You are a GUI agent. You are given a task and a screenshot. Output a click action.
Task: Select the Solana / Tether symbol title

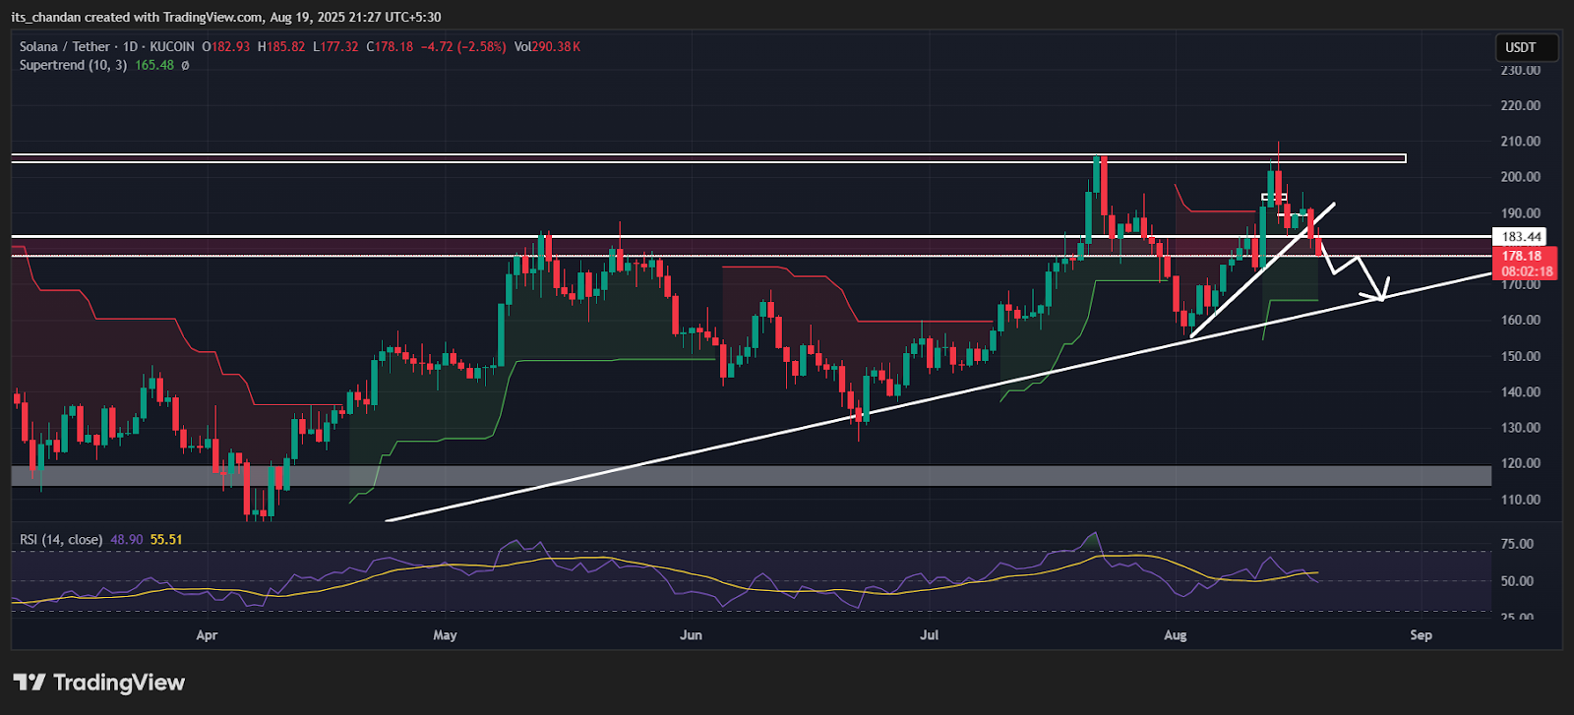pos(107,46)
